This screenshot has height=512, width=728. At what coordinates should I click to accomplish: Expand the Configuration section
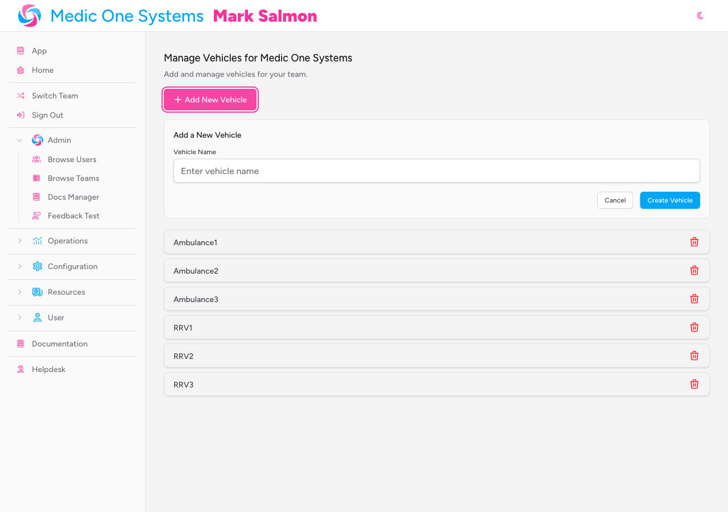[19, 266]
